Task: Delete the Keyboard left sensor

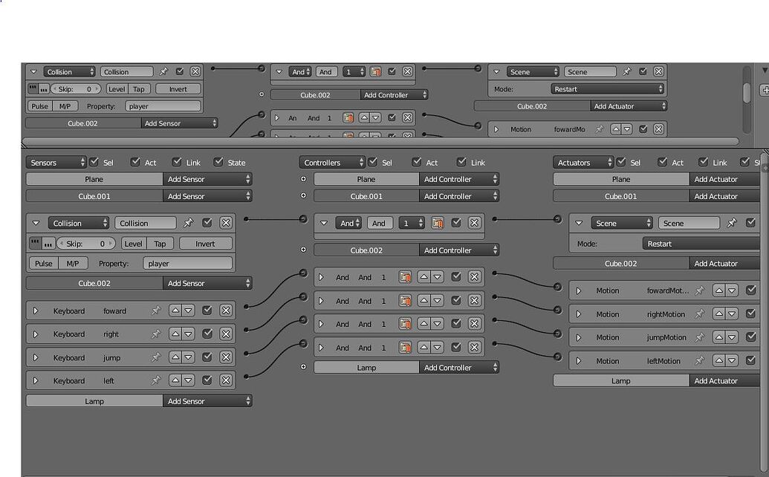Action: pos(226,380)
